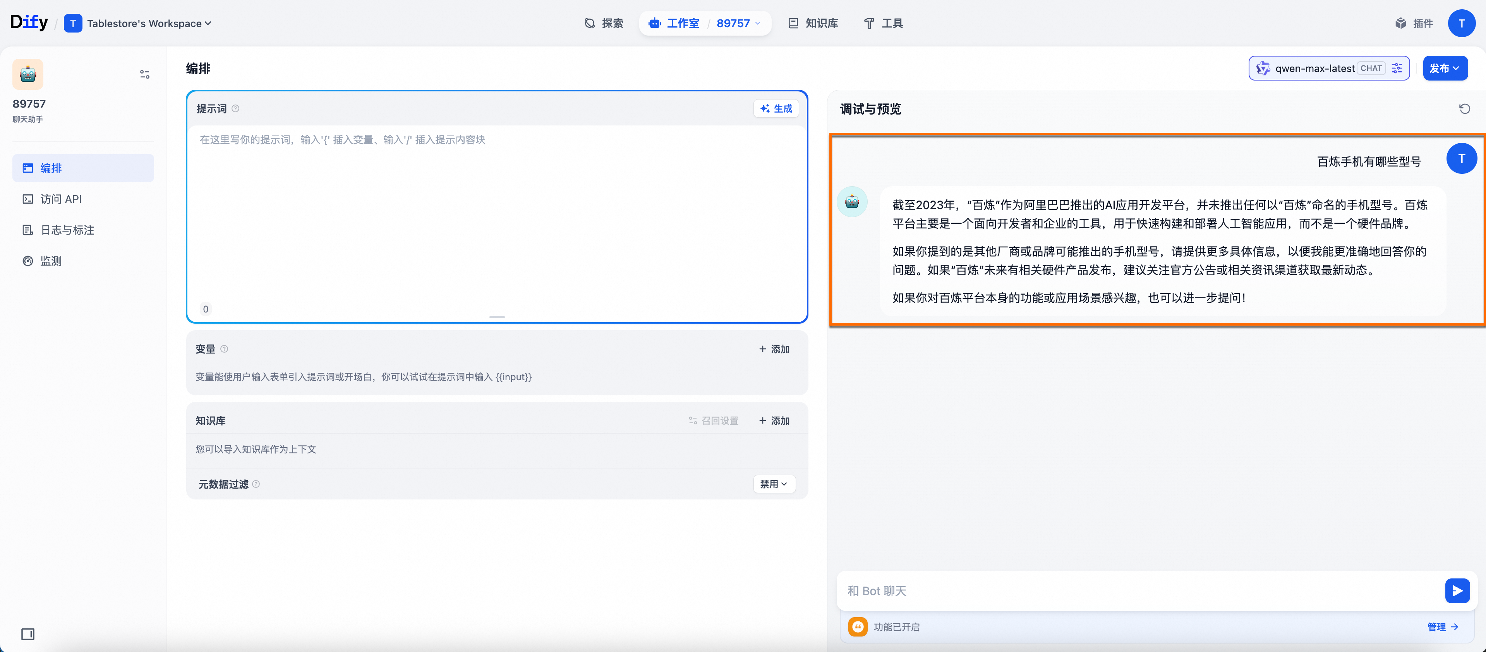Viewport: 1486px width, 652px height.
Task: Add a variable with 添加
Action: (x=774, y=348)
